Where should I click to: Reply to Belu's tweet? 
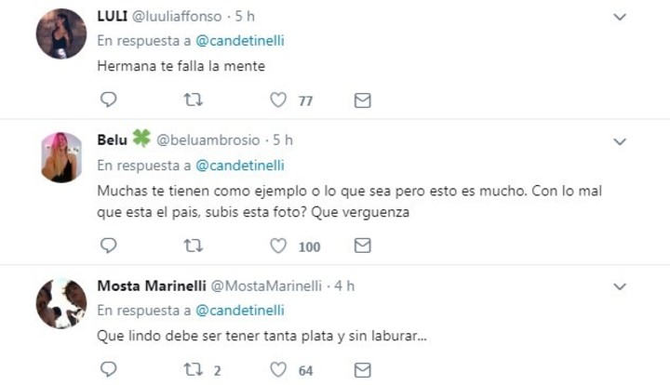pyautogui.click(x=109, y=246)
